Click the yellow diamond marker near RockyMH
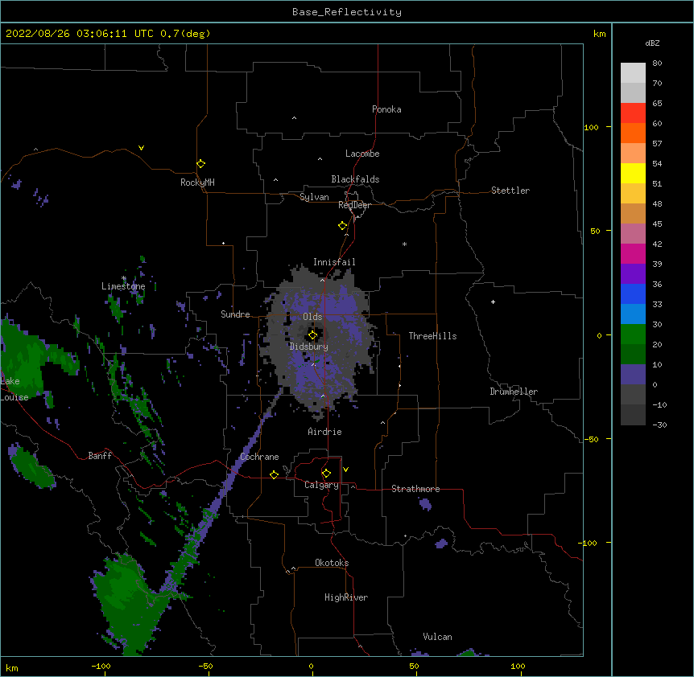Viewport: 694px width, 677px height. click(200, 164)
